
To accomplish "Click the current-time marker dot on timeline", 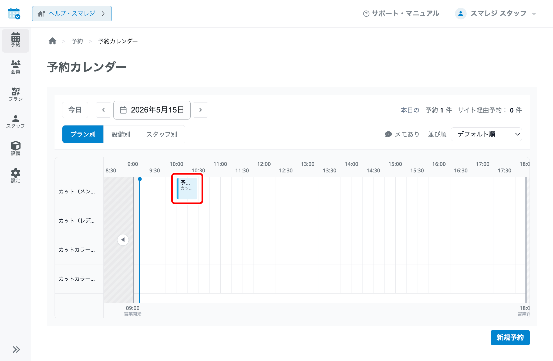I will click(140, 179).
